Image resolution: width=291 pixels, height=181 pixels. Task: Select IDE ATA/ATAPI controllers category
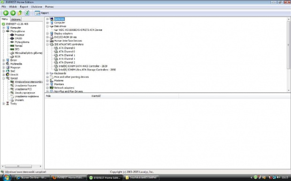(x=69, y=44)
